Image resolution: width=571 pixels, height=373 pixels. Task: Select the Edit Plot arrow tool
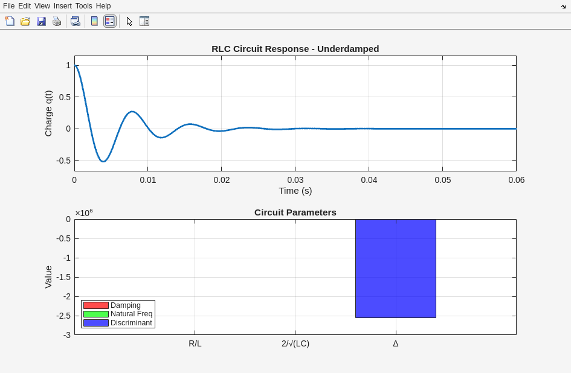[129, 21]
